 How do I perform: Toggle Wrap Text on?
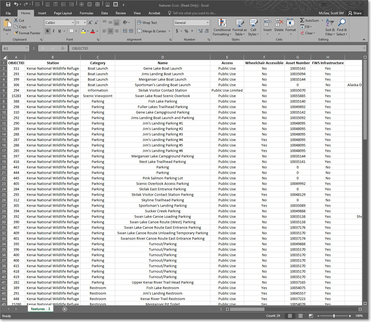[147, 23]
